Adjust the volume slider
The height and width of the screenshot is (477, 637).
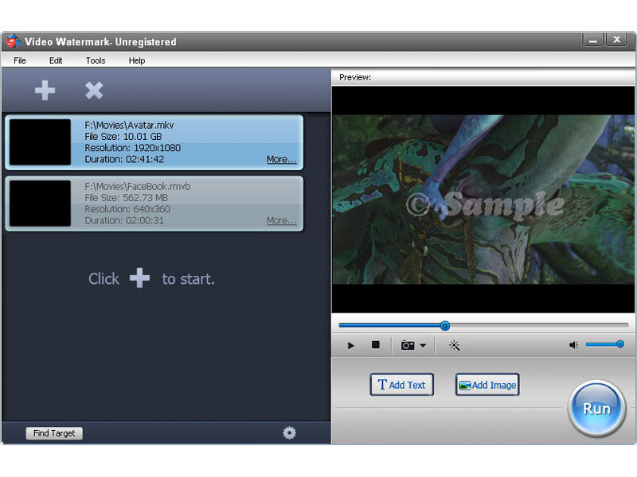604,344
